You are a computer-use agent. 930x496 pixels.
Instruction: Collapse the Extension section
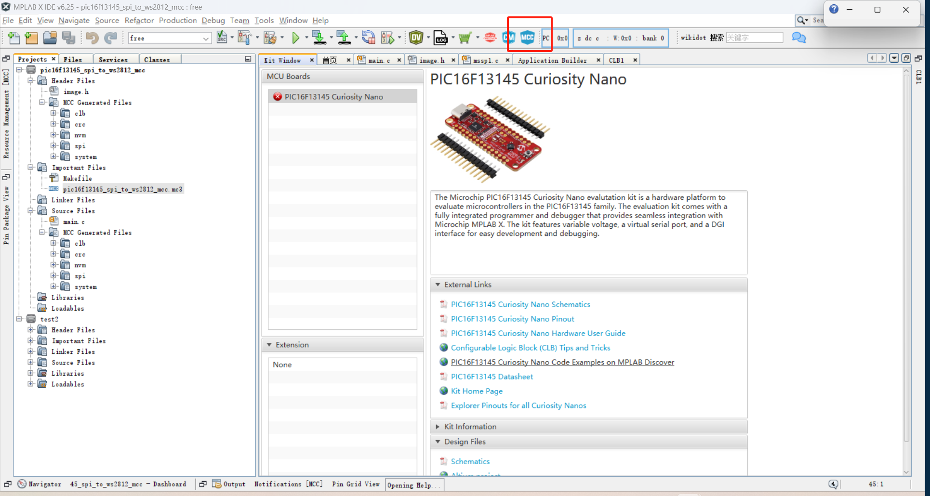point(269,345)
